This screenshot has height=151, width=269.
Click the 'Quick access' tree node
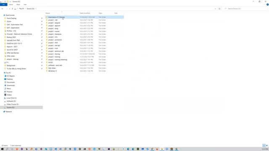(10, 15)
